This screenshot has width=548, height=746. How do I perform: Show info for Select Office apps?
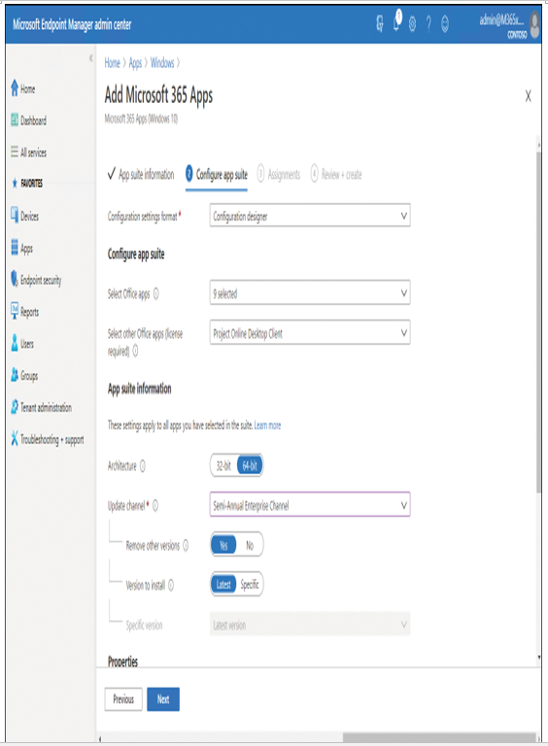156,294
